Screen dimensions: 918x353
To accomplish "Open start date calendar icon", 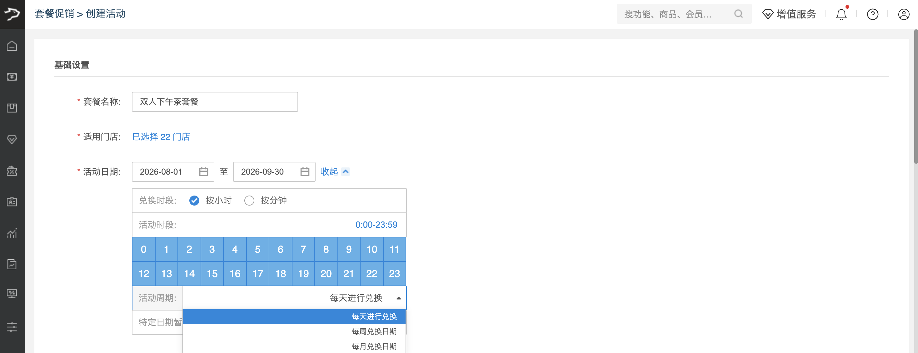I will tap(203, 172).
